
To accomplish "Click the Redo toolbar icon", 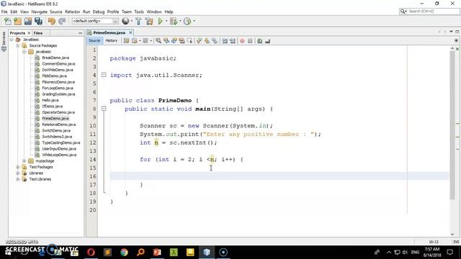I will (x=62, y=21).
